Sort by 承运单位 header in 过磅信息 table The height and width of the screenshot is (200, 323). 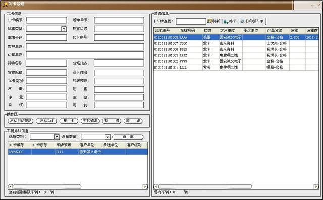(x=254, y=30)
